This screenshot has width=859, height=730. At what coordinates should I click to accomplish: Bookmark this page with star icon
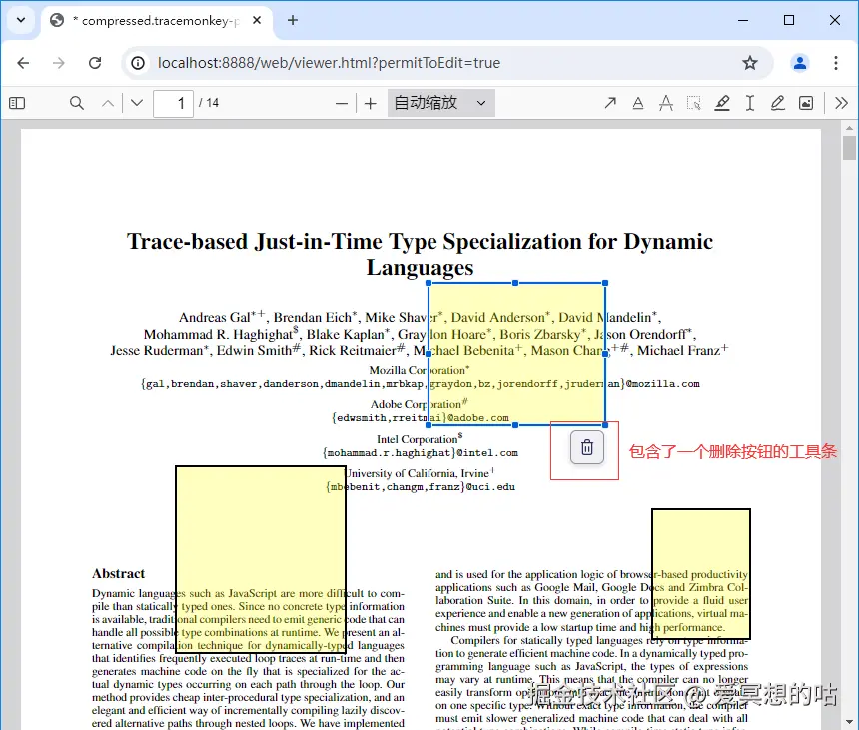(750, 63)
